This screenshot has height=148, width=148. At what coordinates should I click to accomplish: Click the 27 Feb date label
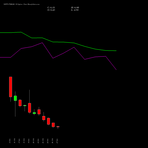tap(57, 141)
